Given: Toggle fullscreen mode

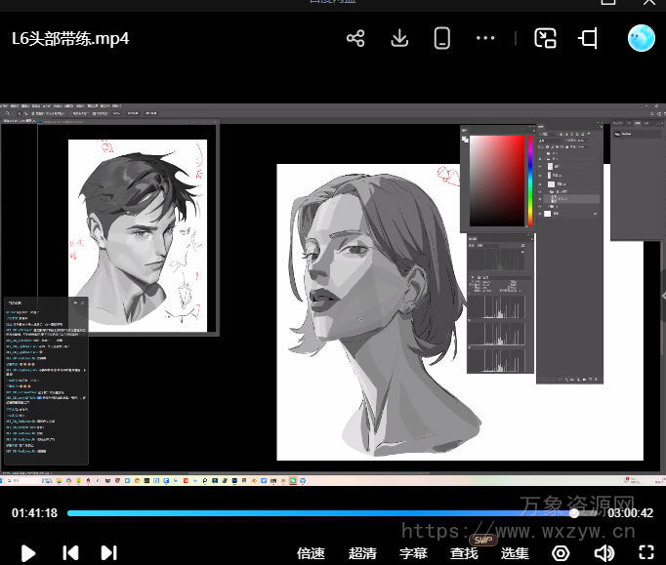Looking at the screenshot, I should 645,553.
